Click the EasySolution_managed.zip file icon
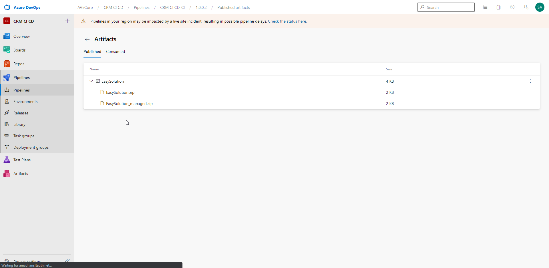Image resolution: width=549 pixels, height=268 pixels. coord(102,103)
